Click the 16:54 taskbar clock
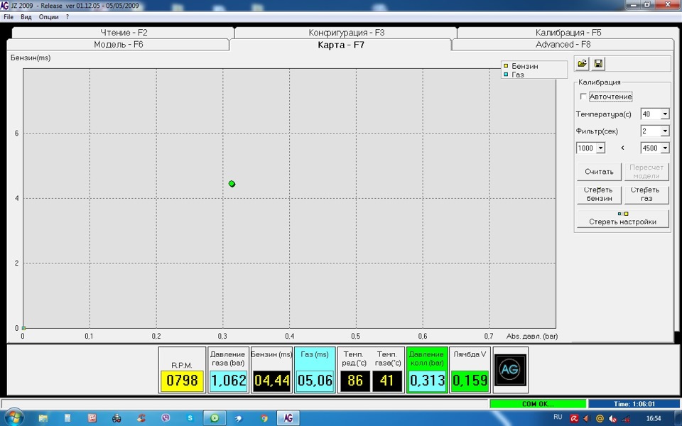 pyautogui.click(x=654, y=419)
